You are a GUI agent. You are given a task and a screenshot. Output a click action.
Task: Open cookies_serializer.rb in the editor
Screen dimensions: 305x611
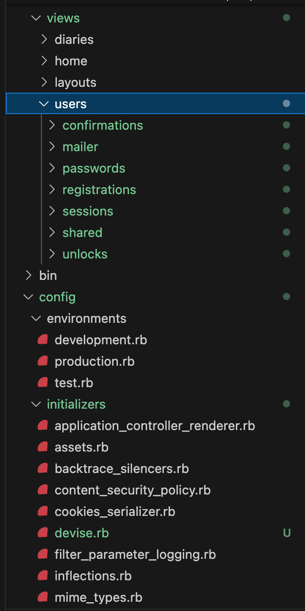(115, 511)
